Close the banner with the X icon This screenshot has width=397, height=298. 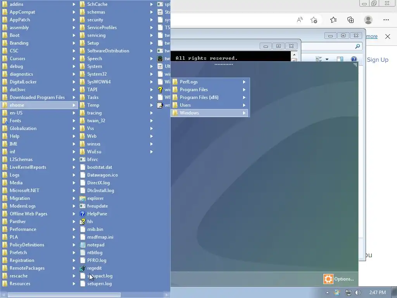pos(388,36)
